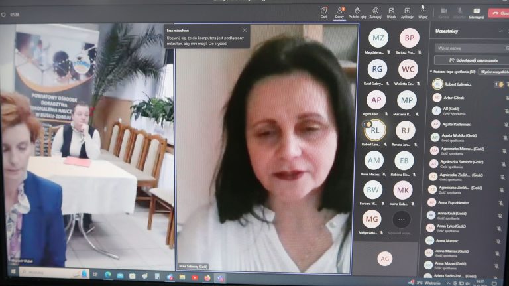Screen dimensions: 509x286
Task: Click raised hand indicator beside Robert Lalewicz
Action: (x=499, y=84)
